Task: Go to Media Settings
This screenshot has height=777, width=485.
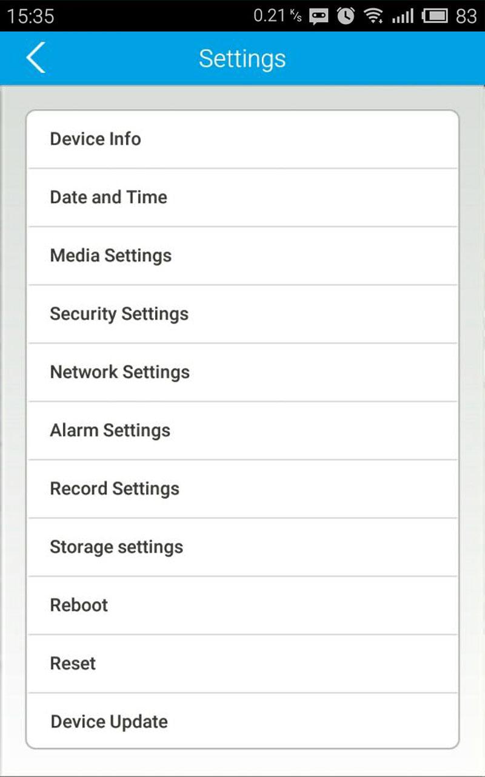Action: (242, 256)
